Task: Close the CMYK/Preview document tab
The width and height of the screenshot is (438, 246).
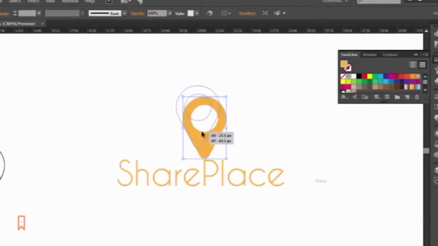Action: pyautogui.click(x=42, y=24)
